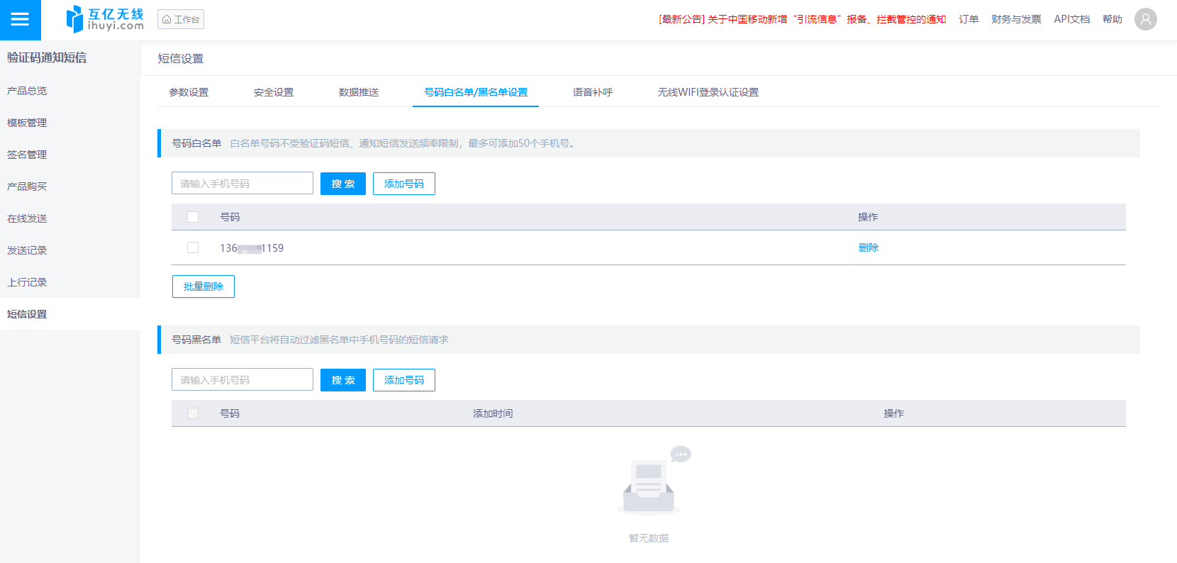Click the ihuyi.com logo
Viewport: 1177px width, 563px height.
[x=105, y=19]
